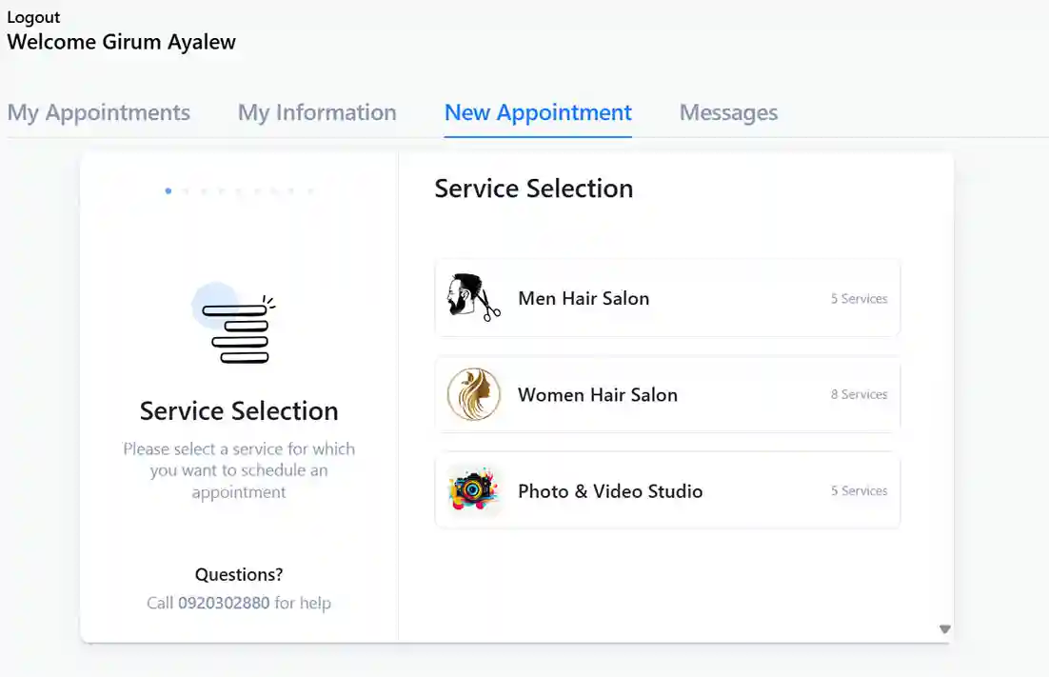The height and width of the screenshot is (677, 1049).
Task: Click the Women Hair Salon gold logo
Action: [x=473, y=395]
